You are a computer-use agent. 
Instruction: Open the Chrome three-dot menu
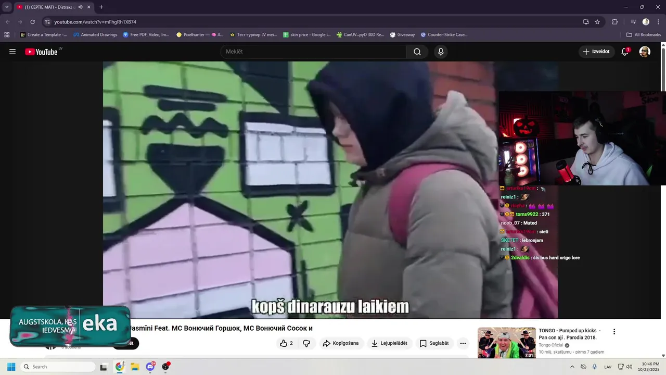[658, 22]
